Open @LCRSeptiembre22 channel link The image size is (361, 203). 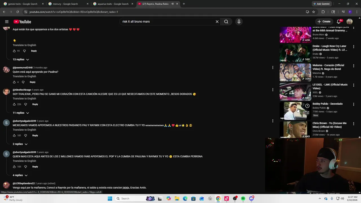click(x=24, y=183)
